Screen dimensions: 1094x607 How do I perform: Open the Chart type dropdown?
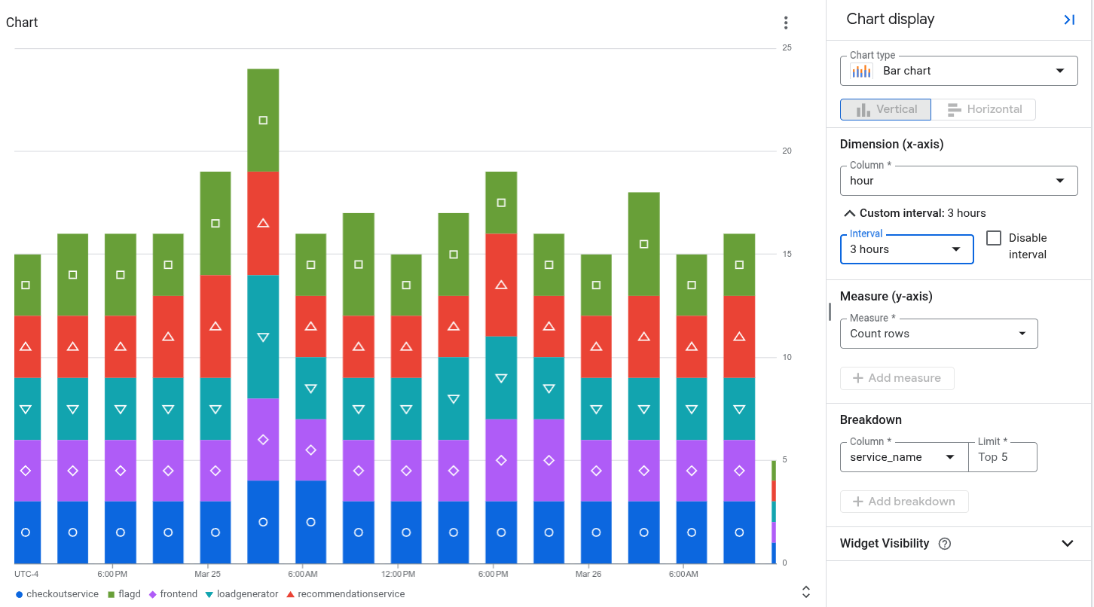click(x=1062, y=71)
